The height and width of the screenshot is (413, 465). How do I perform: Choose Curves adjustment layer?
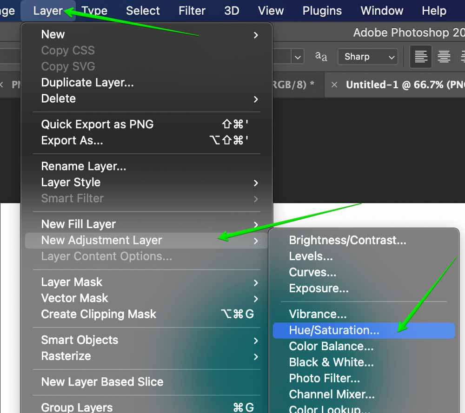(x=312, y=272)
